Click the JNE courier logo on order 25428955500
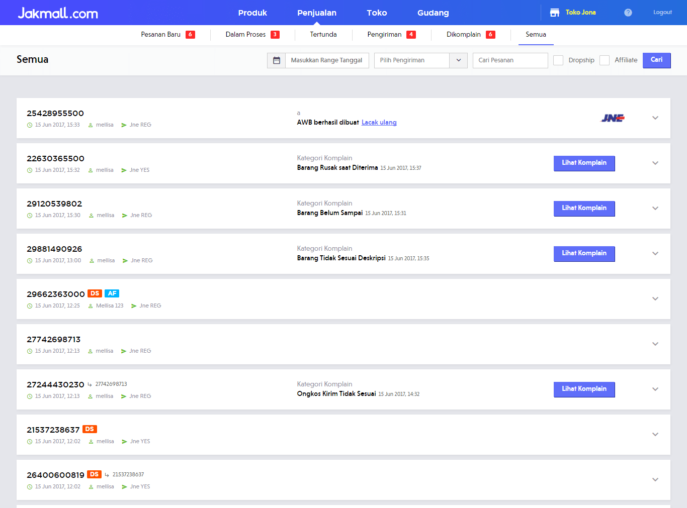 pyautogui.click(x=613, y=118)
